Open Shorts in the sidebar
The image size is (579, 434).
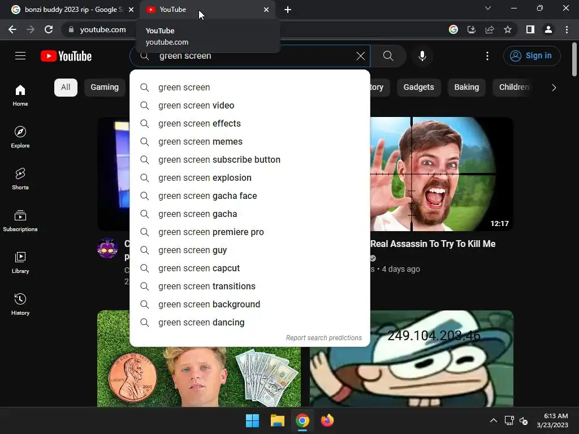coord(20,179)
